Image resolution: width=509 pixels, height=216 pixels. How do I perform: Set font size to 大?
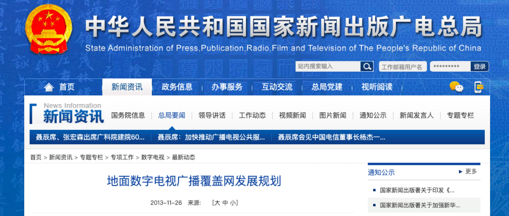(x=217, y=203)
